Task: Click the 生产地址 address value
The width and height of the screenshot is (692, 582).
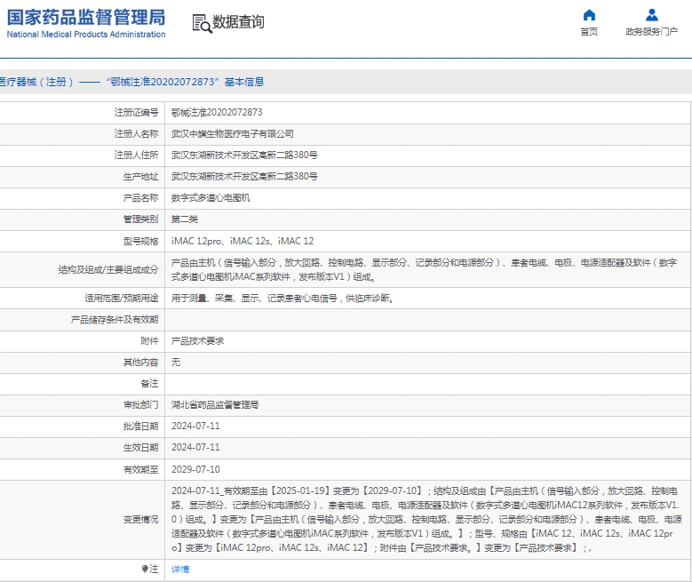Action: pyautogui.click(x=244, y=177)
